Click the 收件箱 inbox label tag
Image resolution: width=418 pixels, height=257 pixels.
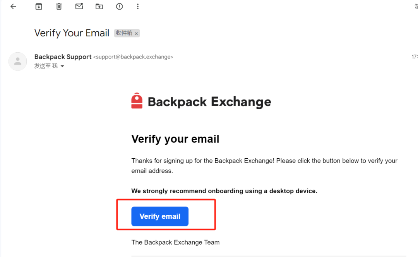[124, 33]
